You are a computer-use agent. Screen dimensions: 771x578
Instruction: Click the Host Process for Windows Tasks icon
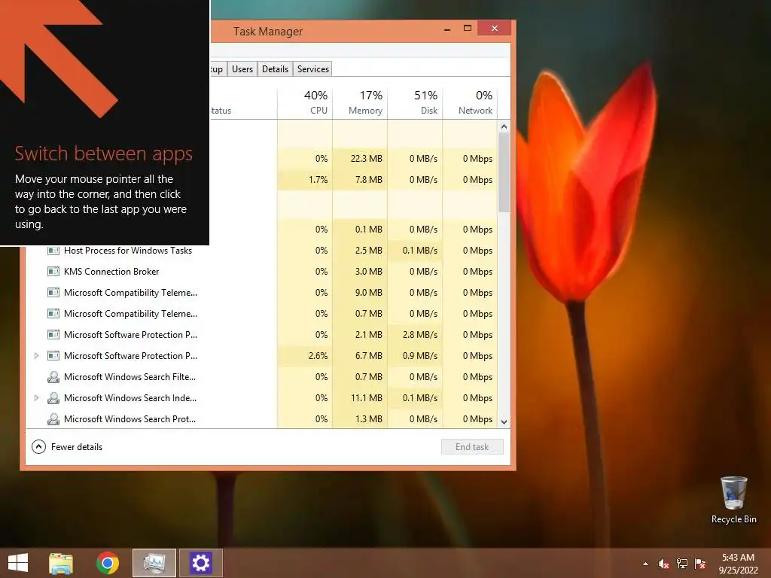(x=53, y=251)
